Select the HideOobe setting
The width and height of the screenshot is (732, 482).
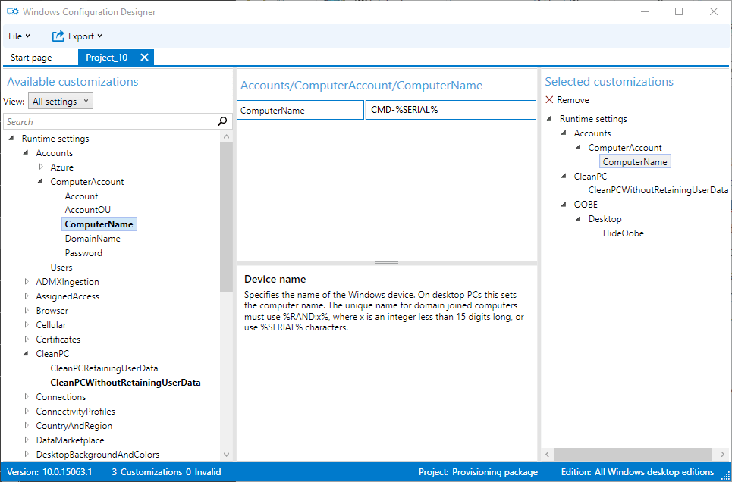tap(624, 233)
